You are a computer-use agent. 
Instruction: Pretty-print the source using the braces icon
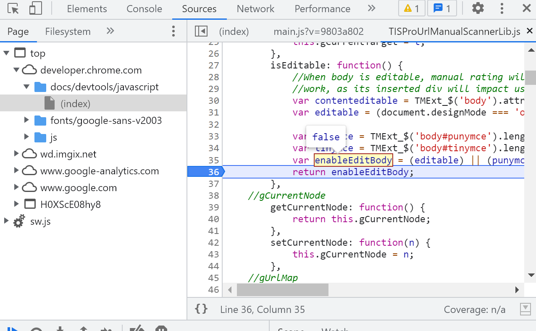201,309
